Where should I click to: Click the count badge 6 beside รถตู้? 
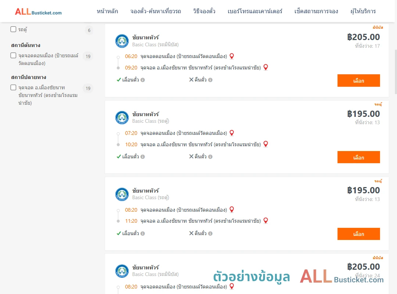[89, 31]
